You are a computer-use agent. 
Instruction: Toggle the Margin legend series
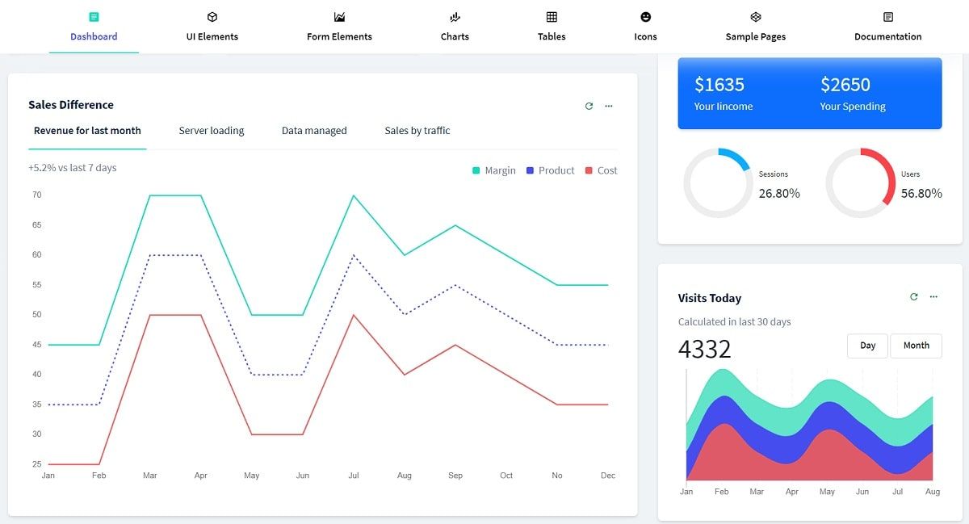493,170
